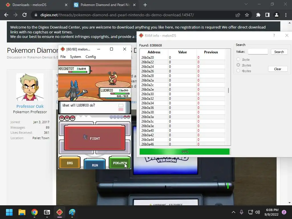Expand Chrome tab search chevron

click(246, 4)
